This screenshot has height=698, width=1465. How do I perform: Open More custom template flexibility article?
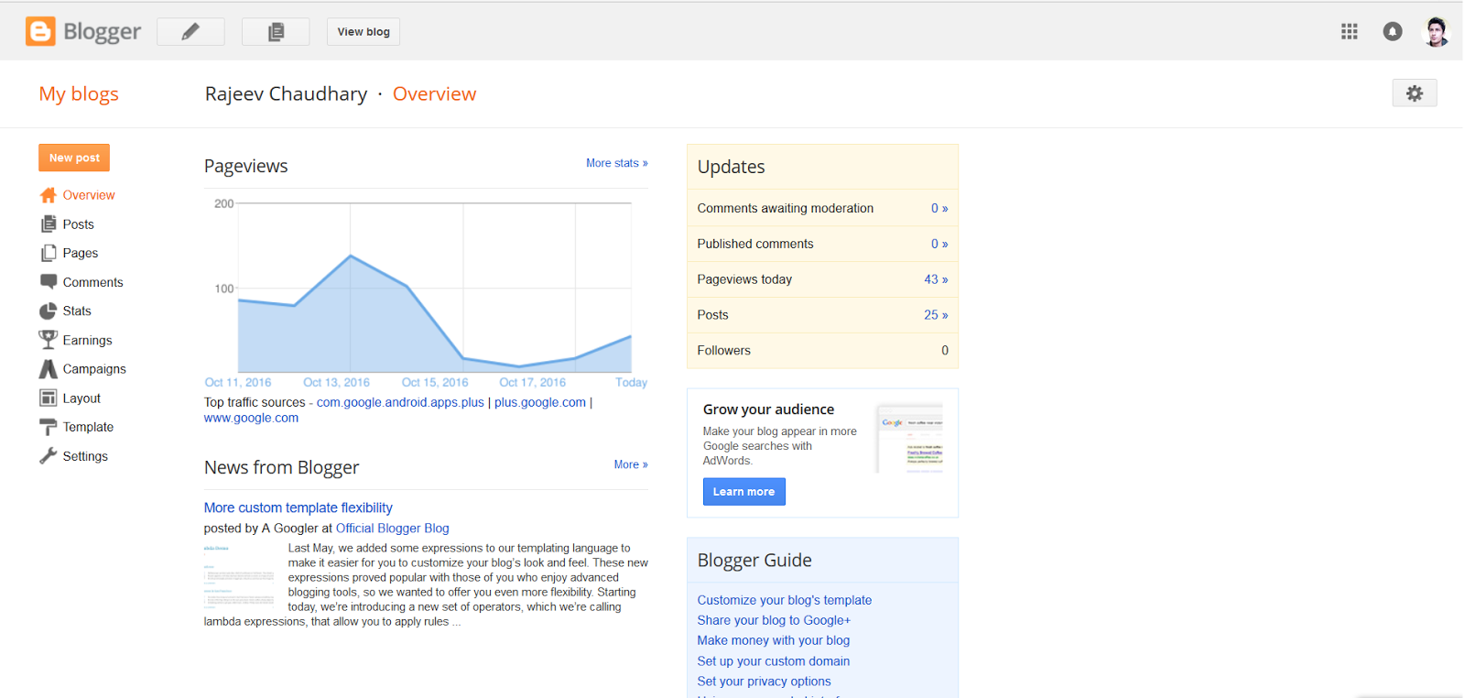(x=298, y=507)
